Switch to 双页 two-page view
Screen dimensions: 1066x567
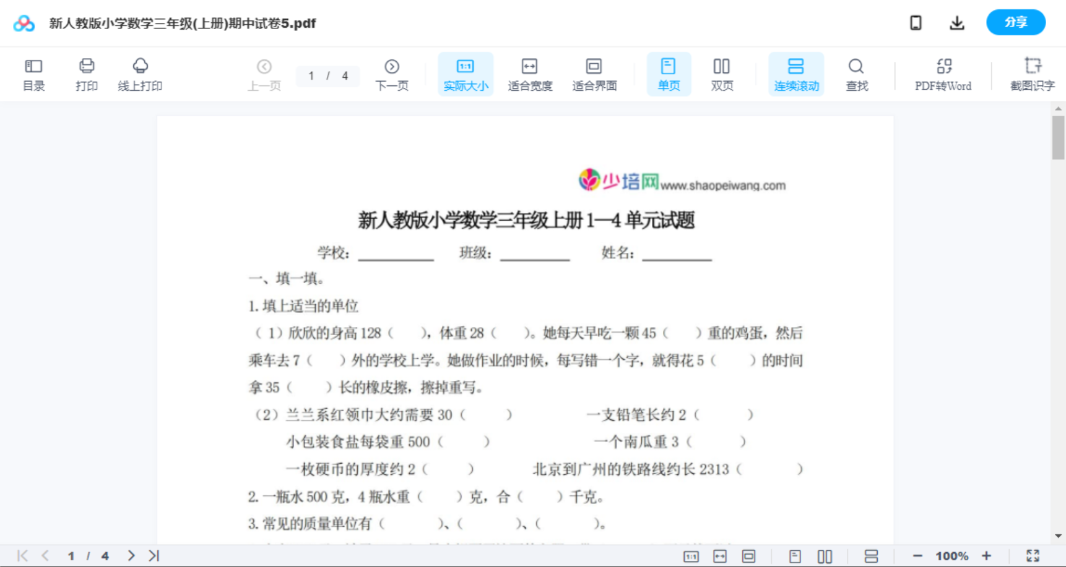tap(722, 74)
